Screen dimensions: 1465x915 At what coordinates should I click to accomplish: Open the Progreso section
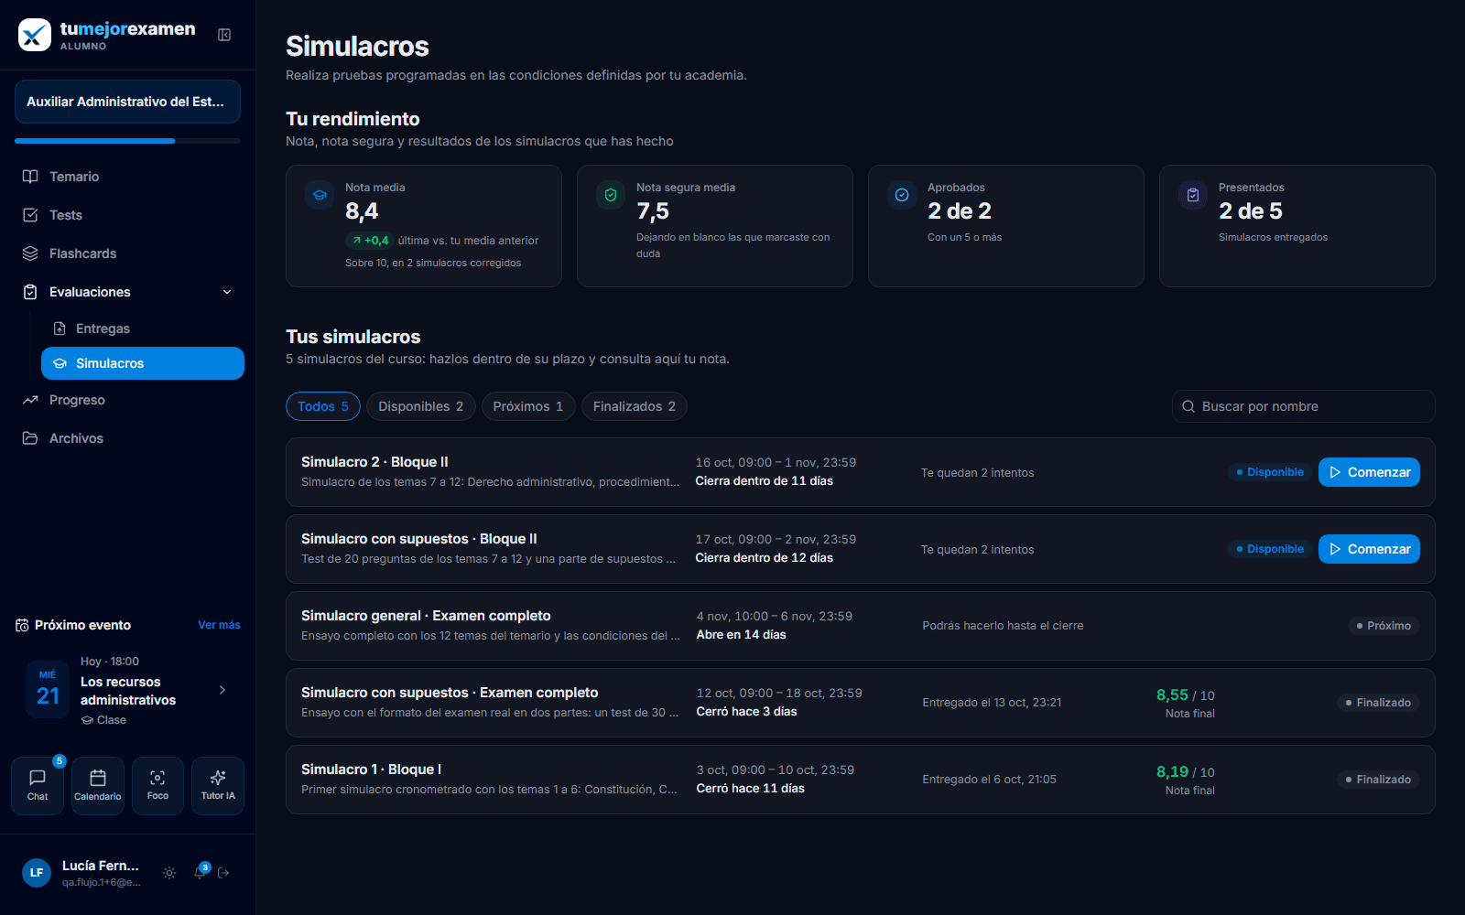pos(127,400)
